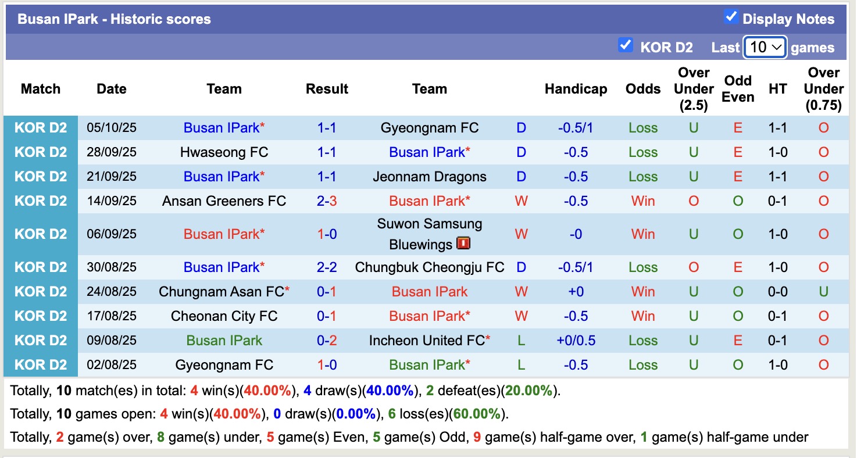This screenshot has height=458, width=857.
Task: Click the Handicap column header
Action: click(576, 89)
